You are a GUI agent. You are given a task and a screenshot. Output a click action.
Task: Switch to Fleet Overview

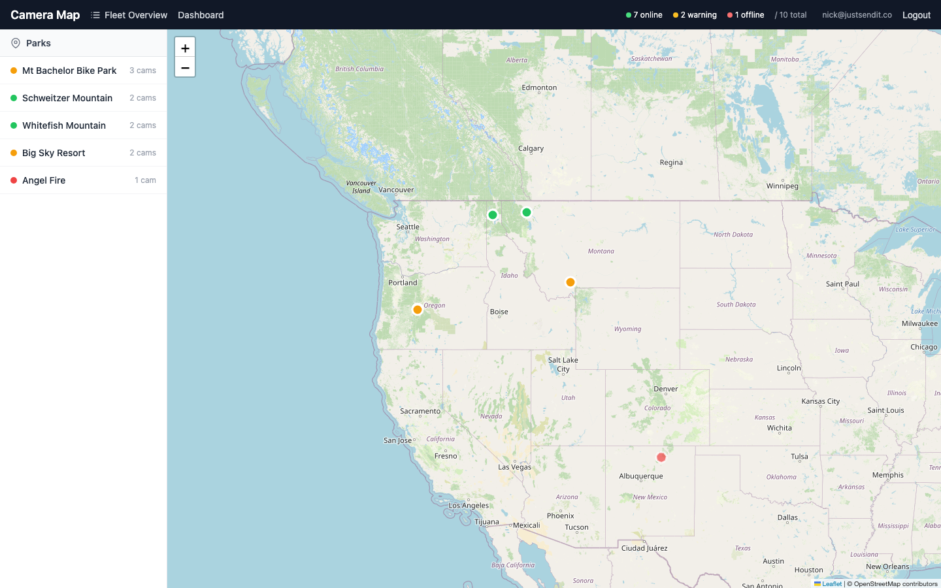(x=135, y=14)
